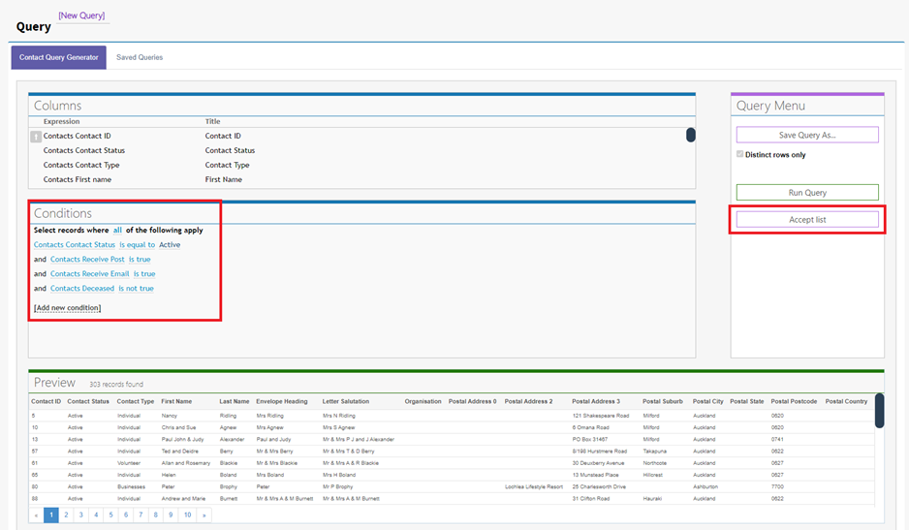Image resolution: width=909 pixels, height=530 pixels.
Task: Click the Preview table scrollbar handle
Action: click(879, 411)
